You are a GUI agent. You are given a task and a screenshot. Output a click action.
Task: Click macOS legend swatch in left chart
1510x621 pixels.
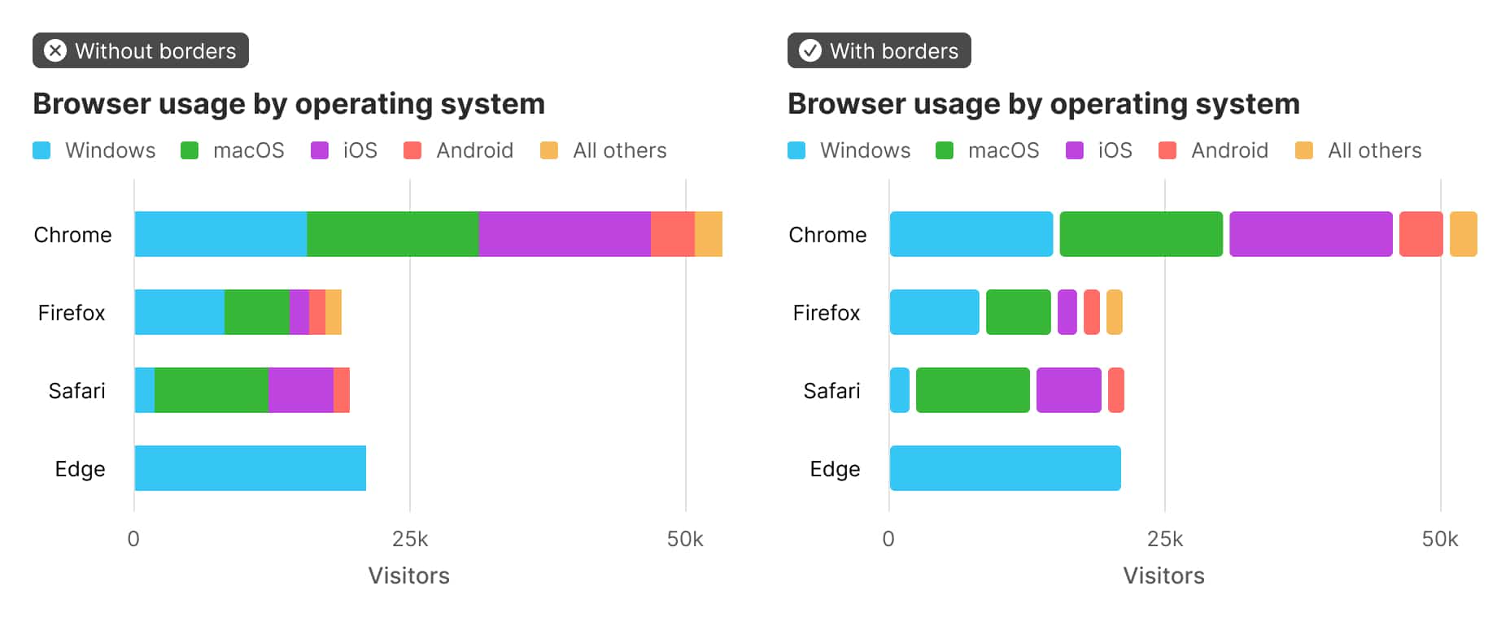point(190,150)
